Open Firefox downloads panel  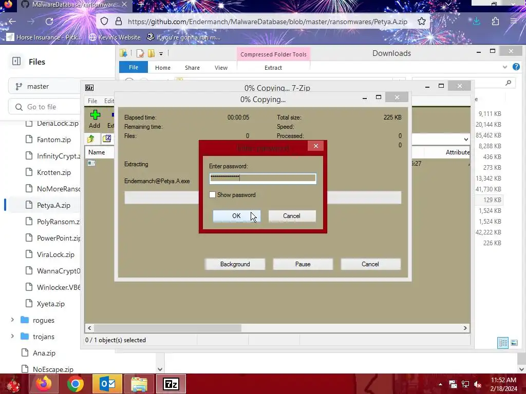pyautogui.click(x=476, y=22)
